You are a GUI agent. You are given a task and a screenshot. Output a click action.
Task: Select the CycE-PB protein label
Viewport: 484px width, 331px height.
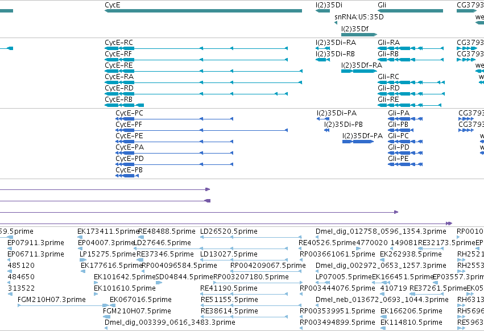point(129,171)
